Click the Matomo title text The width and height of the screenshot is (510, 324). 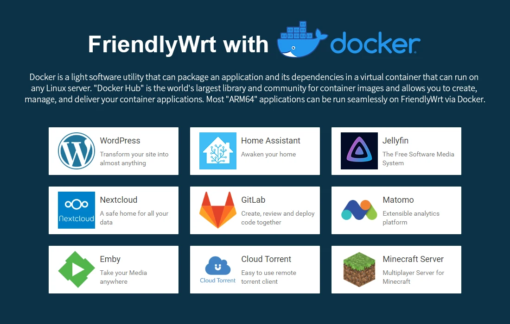click(x=398, y=200)
